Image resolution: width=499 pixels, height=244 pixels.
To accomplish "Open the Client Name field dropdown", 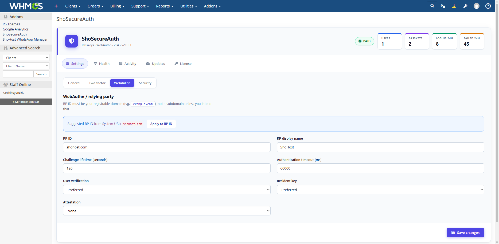I will (x=26, y=66).
